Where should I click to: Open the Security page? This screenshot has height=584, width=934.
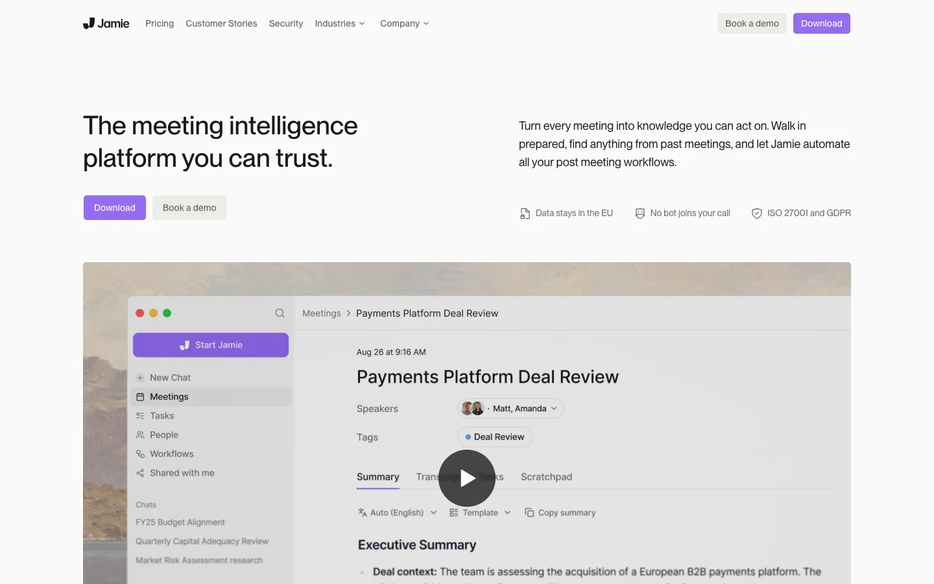coord(286,23)
